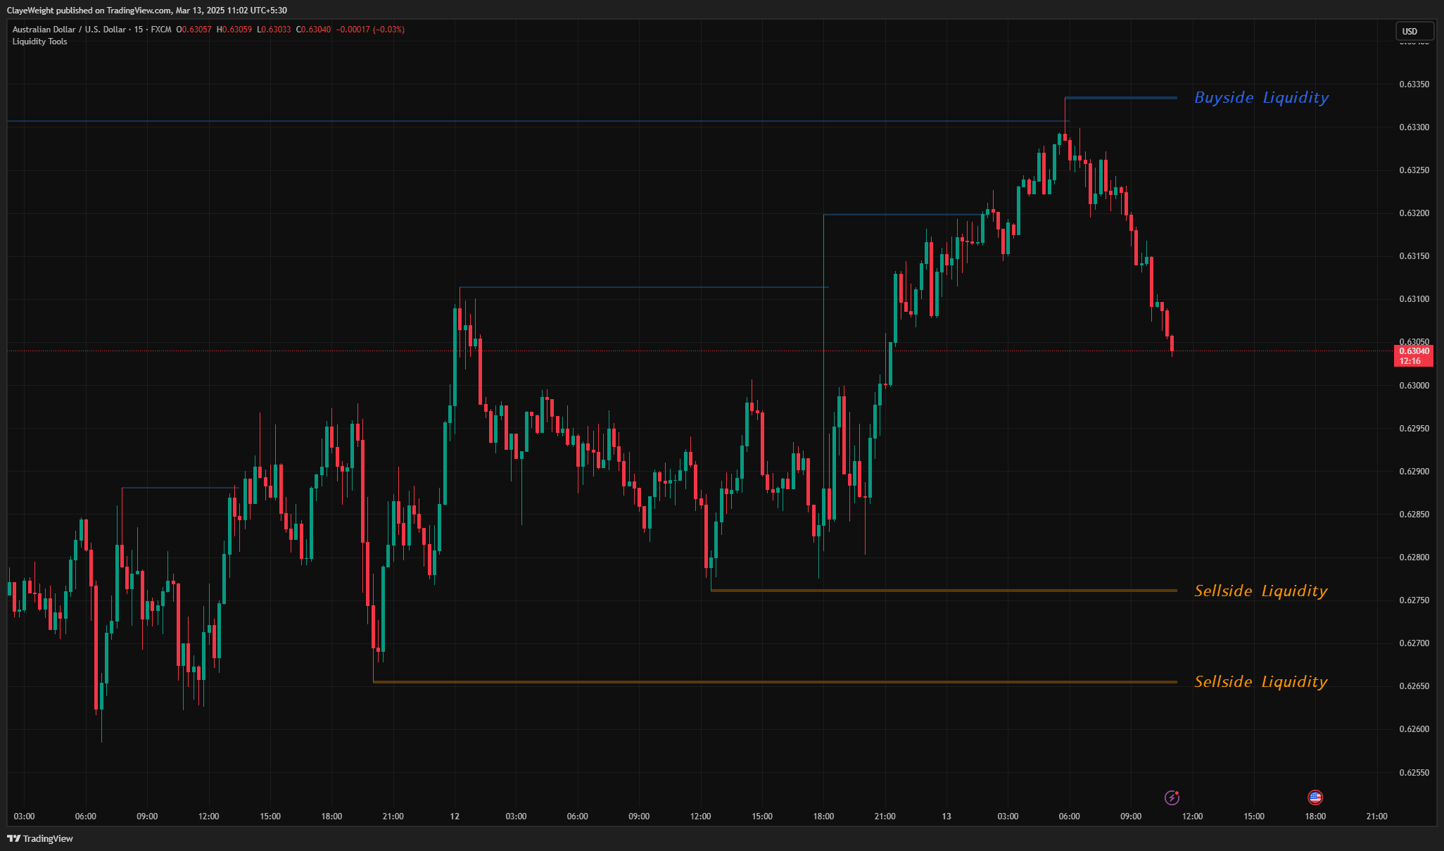The width and height of the screenshot is (1444, 851).
Task: Open the US flag economic event icon
Action: tap(1315, 798)
